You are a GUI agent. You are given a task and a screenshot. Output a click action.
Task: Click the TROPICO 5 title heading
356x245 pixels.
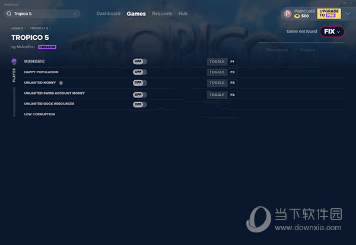click(30, 37)
